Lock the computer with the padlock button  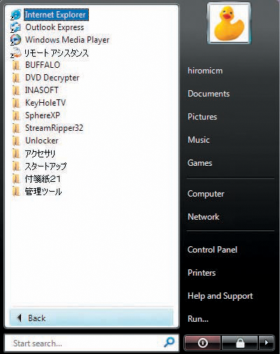coord(240,343)
